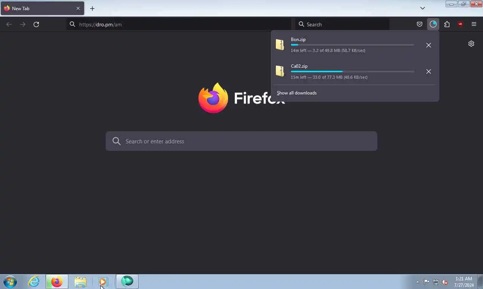Click the Search or enter address field
483x289 pixels.
(x=241, y=141)
